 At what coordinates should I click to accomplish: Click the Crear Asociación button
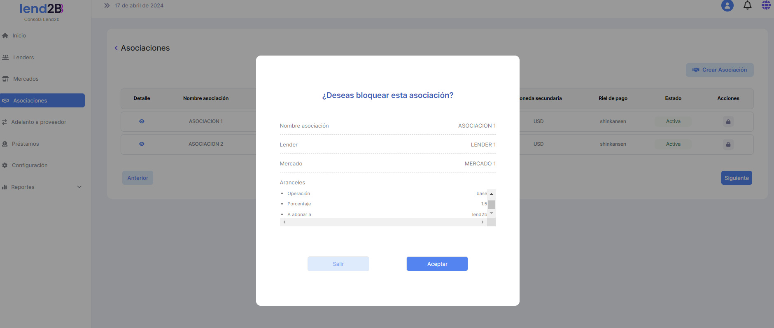719,70
